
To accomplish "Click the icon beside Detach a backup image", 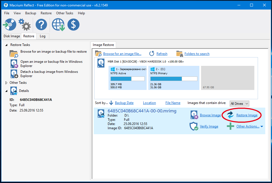I will 14,74.
